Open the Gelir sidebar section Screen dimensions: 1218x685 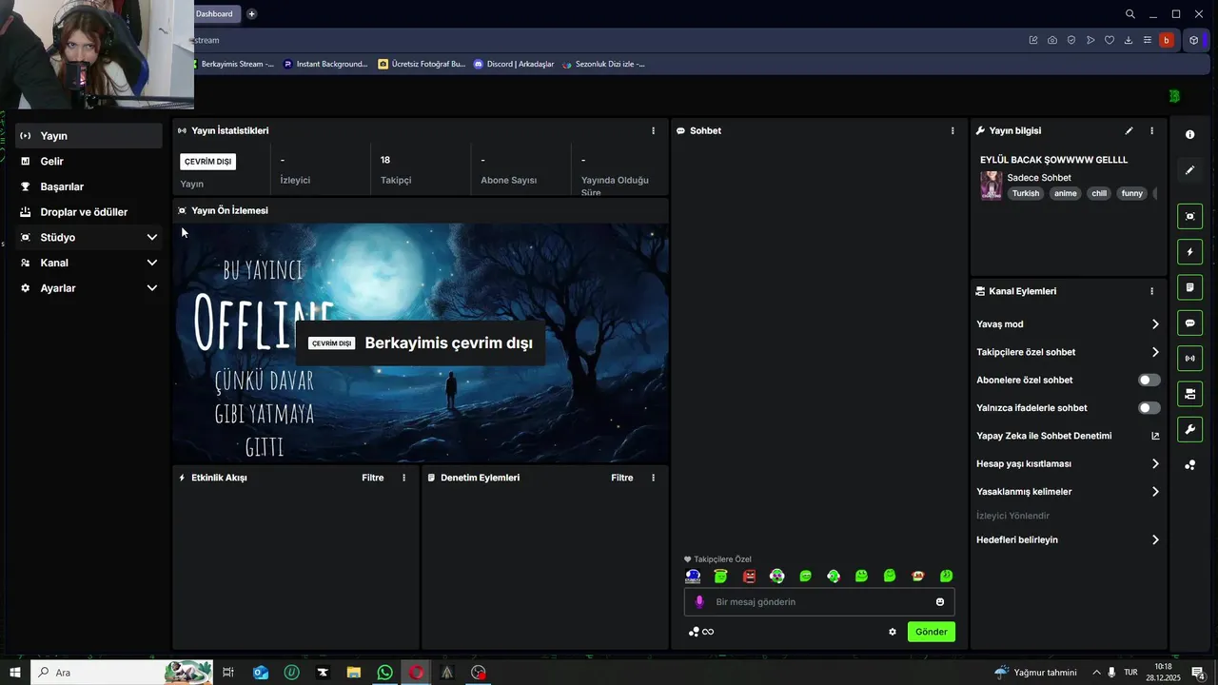89,162
